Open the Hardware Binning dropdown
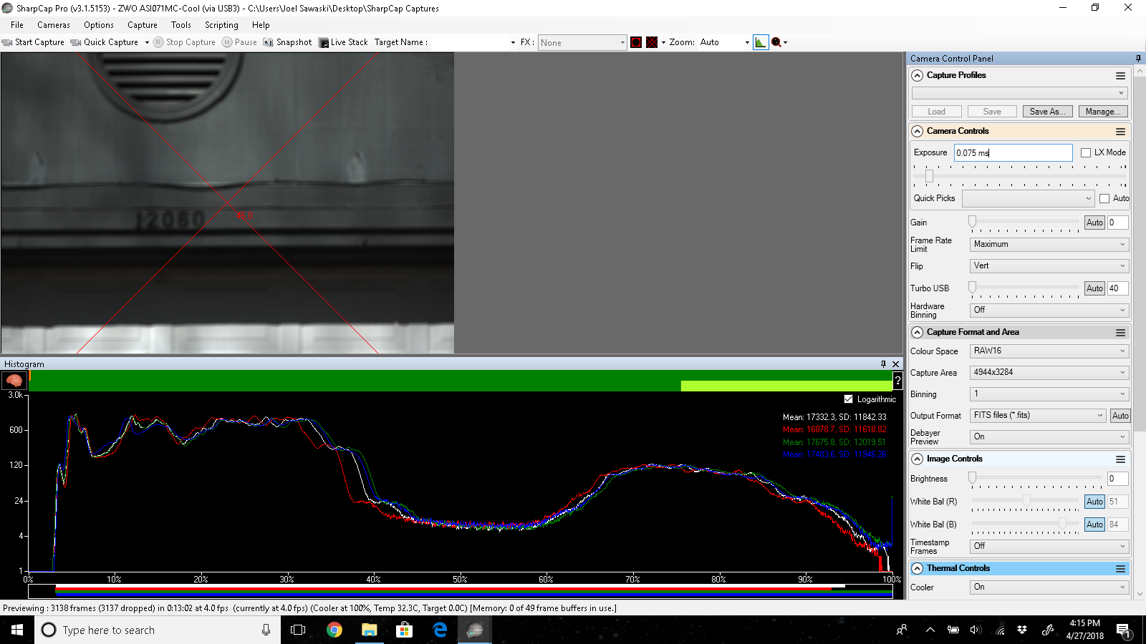This screenshot has height=644, width=1146. 1050,310
